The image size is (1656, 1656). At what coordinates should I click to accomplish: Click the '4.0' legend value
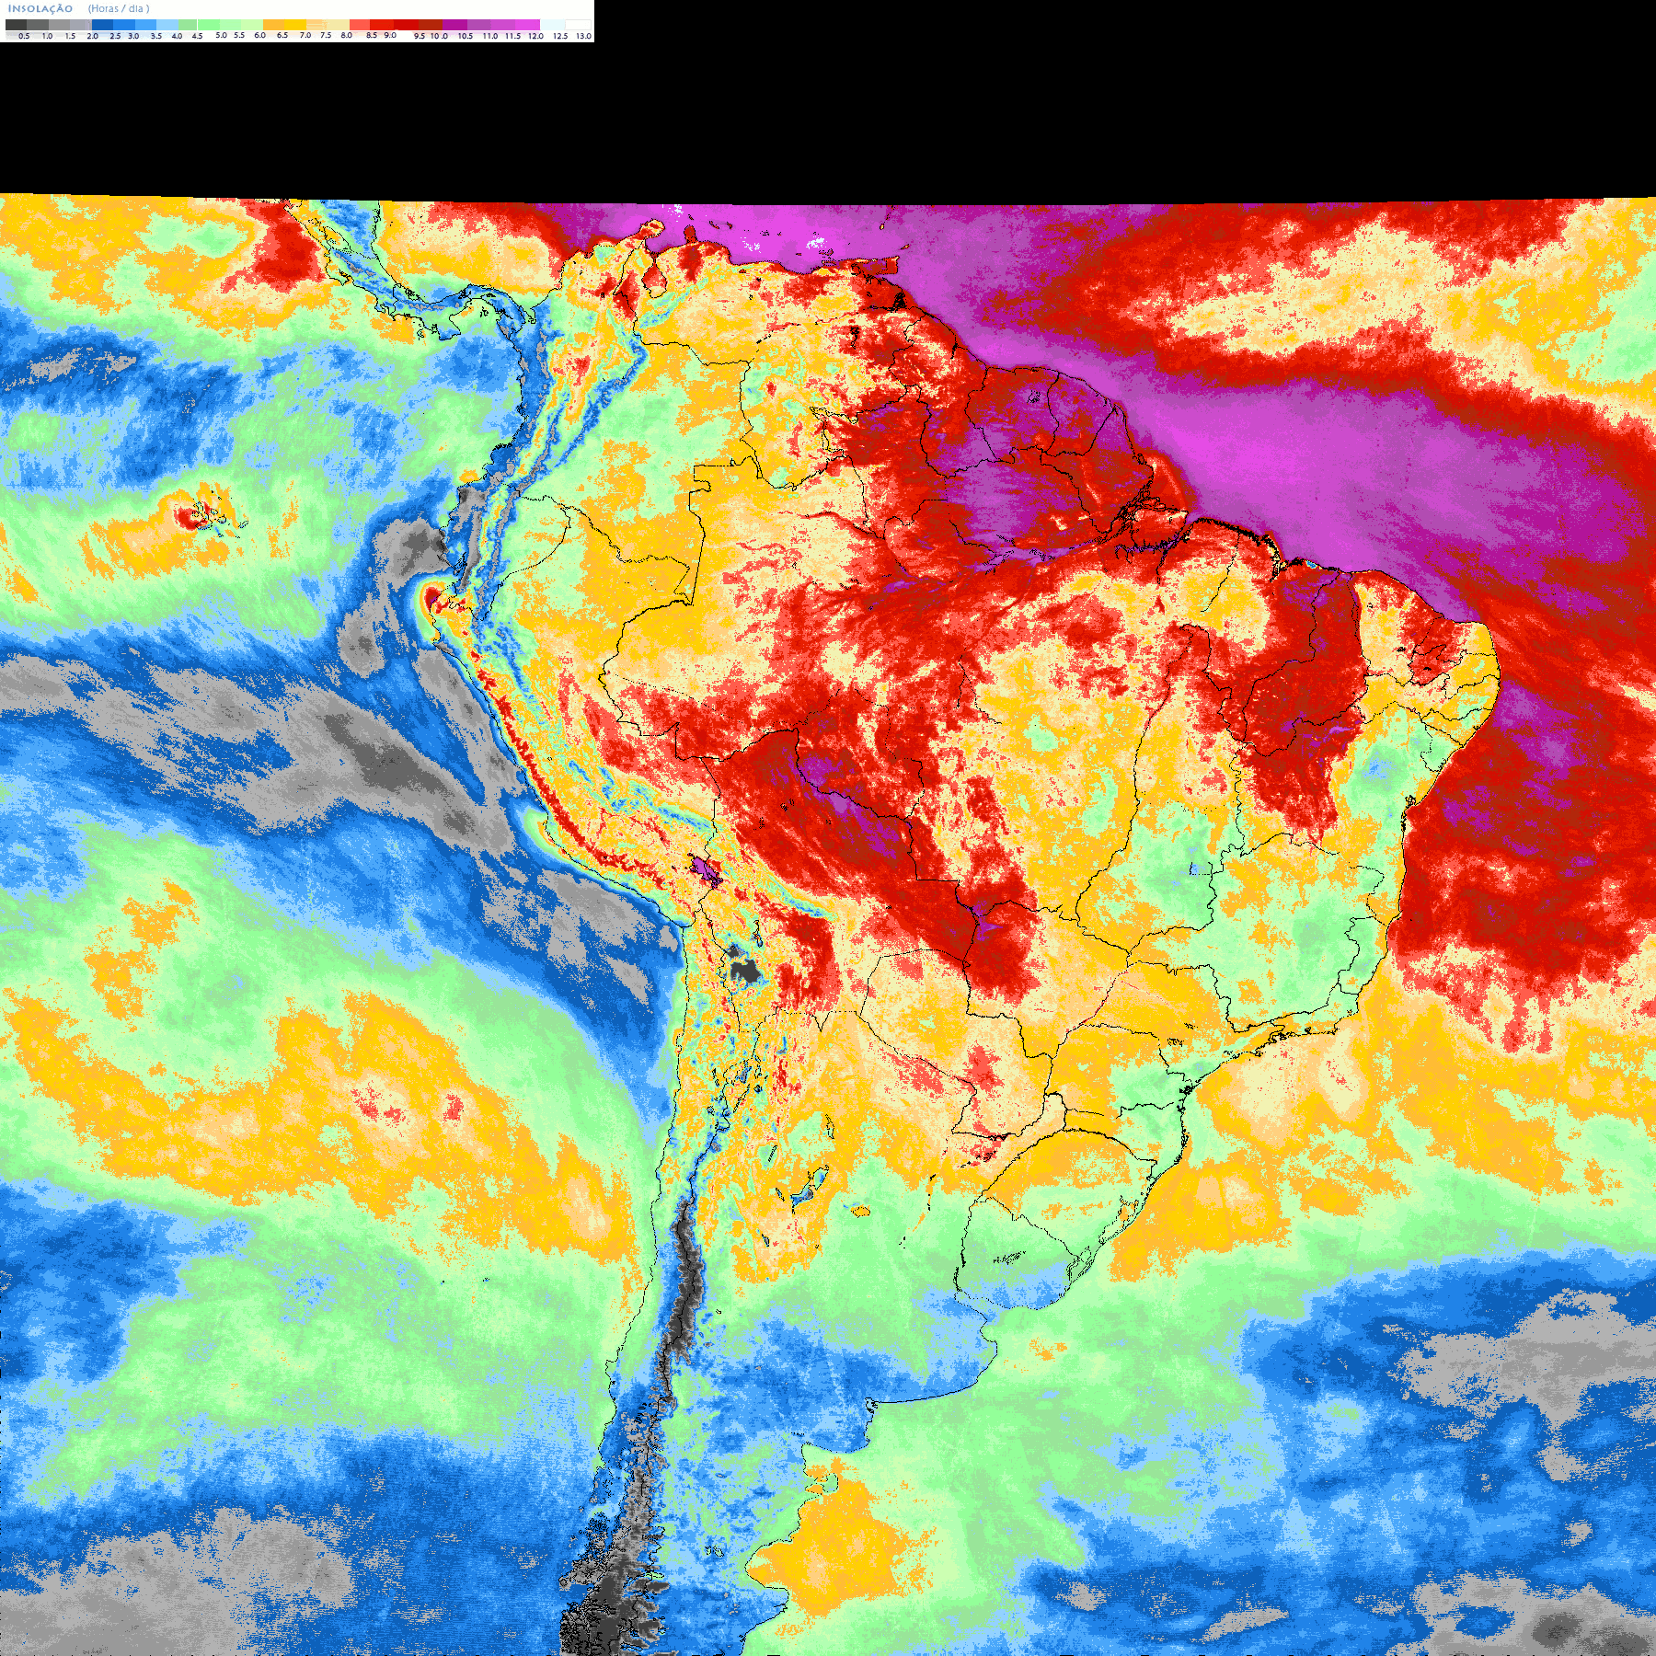[x=177, y=36]
